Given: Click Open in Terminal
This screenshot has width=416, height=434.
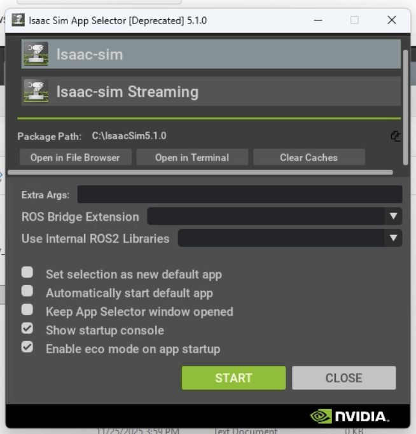Looking at the screenshot, I should pyautogui.click(x=192, y=157).
